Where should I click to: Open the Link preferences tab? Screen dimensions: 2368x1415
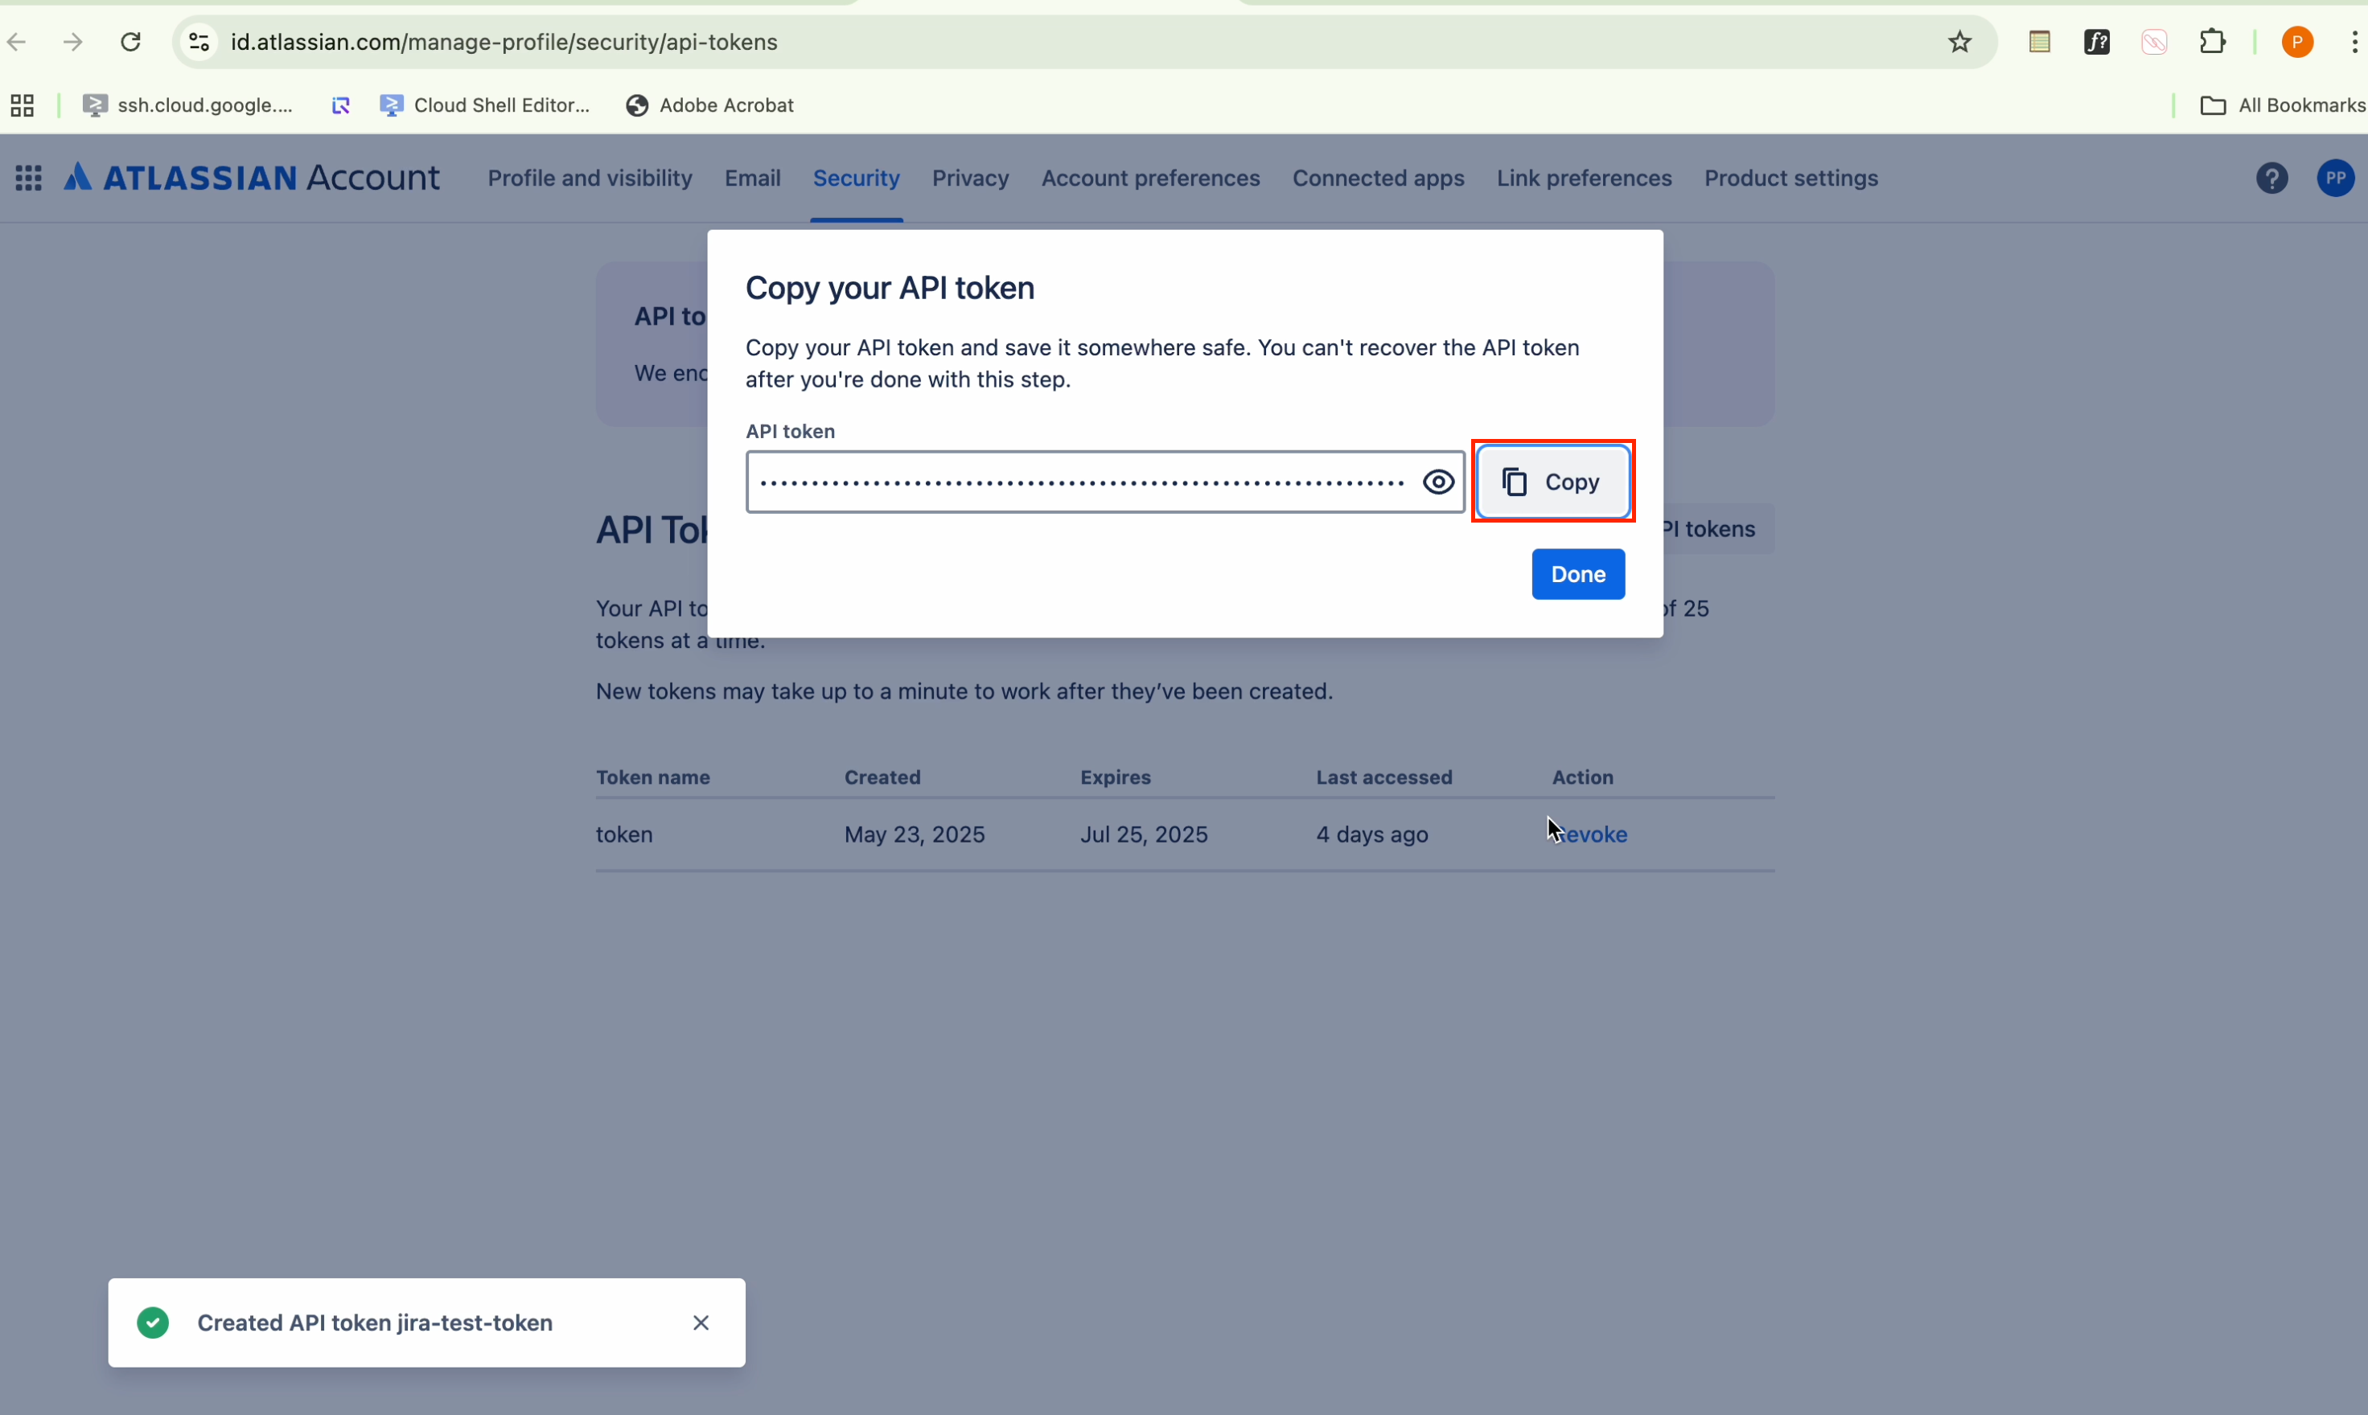click(x=1584, y=178)
